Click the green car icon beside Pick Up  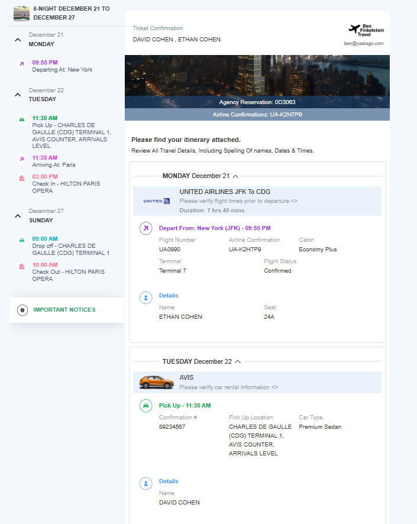[x=146, y=406]
